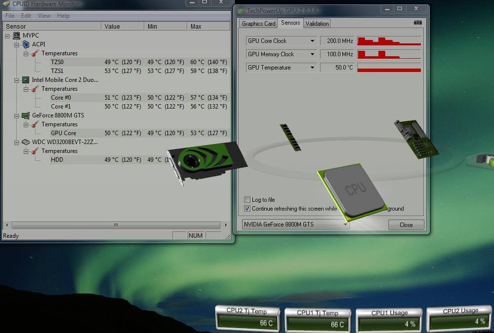Click the scrollbar right arrow
494x333 pixels.
(x=226, y=225)
